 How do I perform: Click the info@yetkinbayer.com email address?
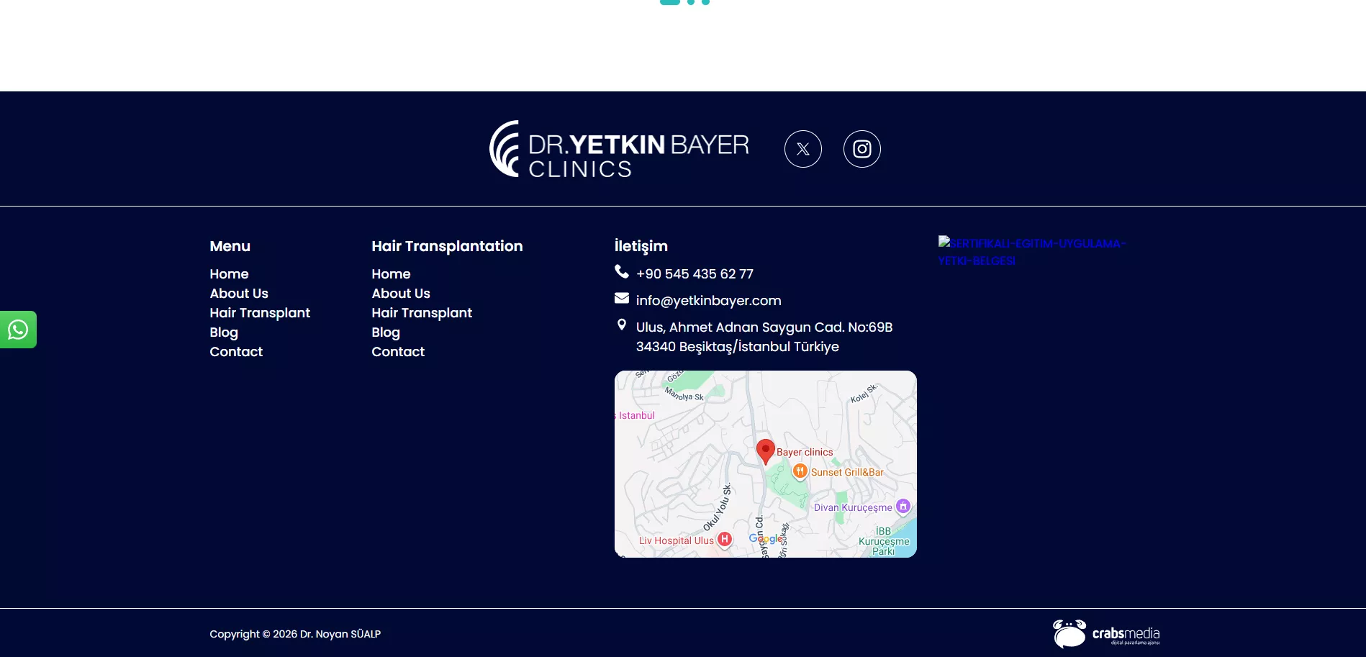[x=708, y=301]
